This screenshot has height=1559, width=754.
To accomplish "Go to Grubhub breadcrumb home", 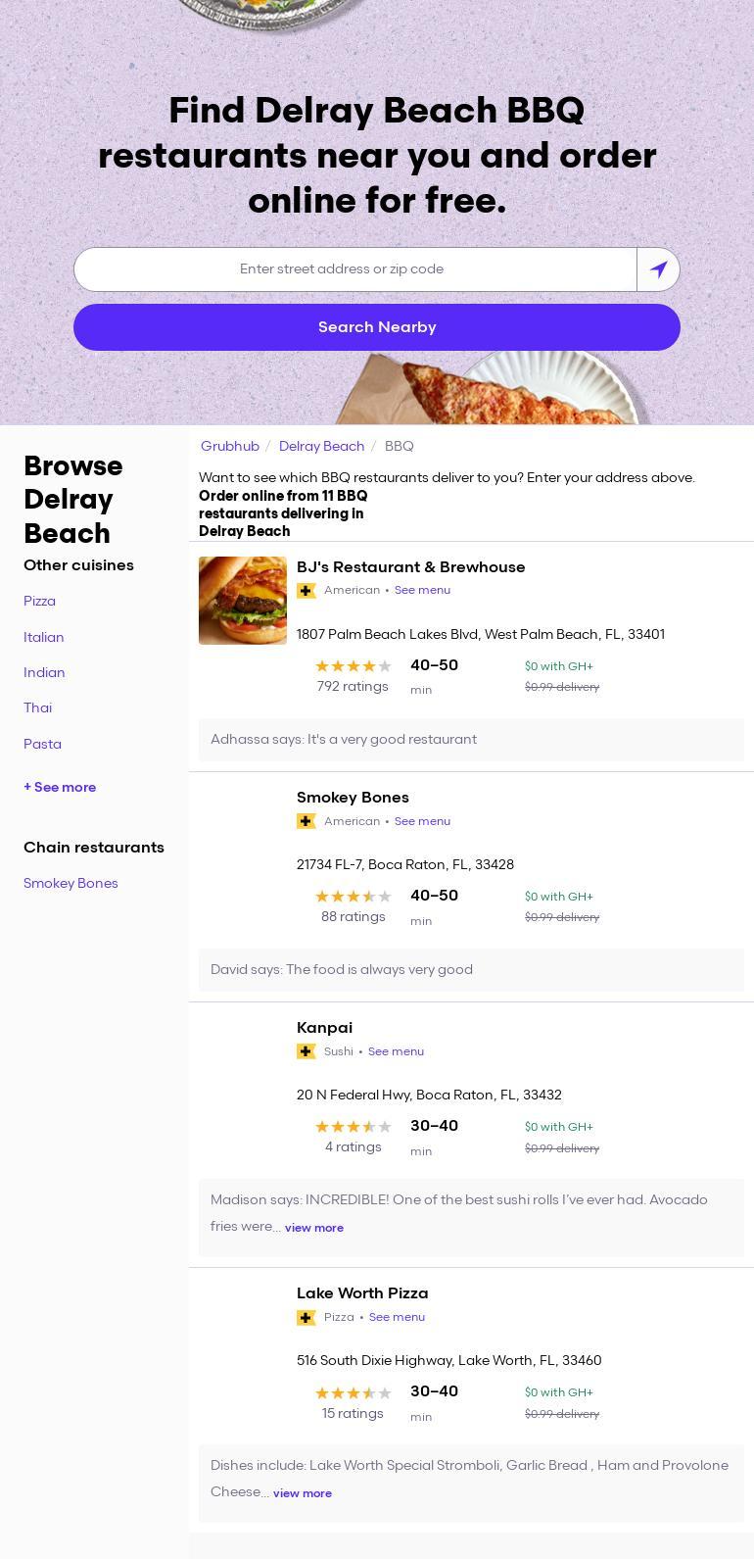I will 230,447.
